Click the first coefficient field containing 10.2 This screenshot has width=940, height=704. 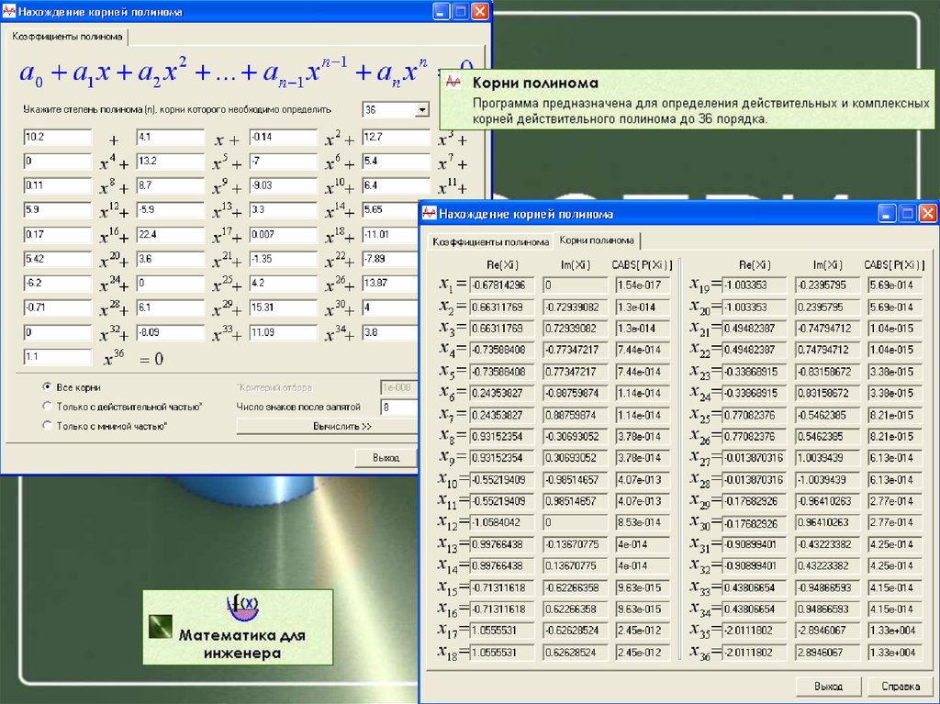58,138
